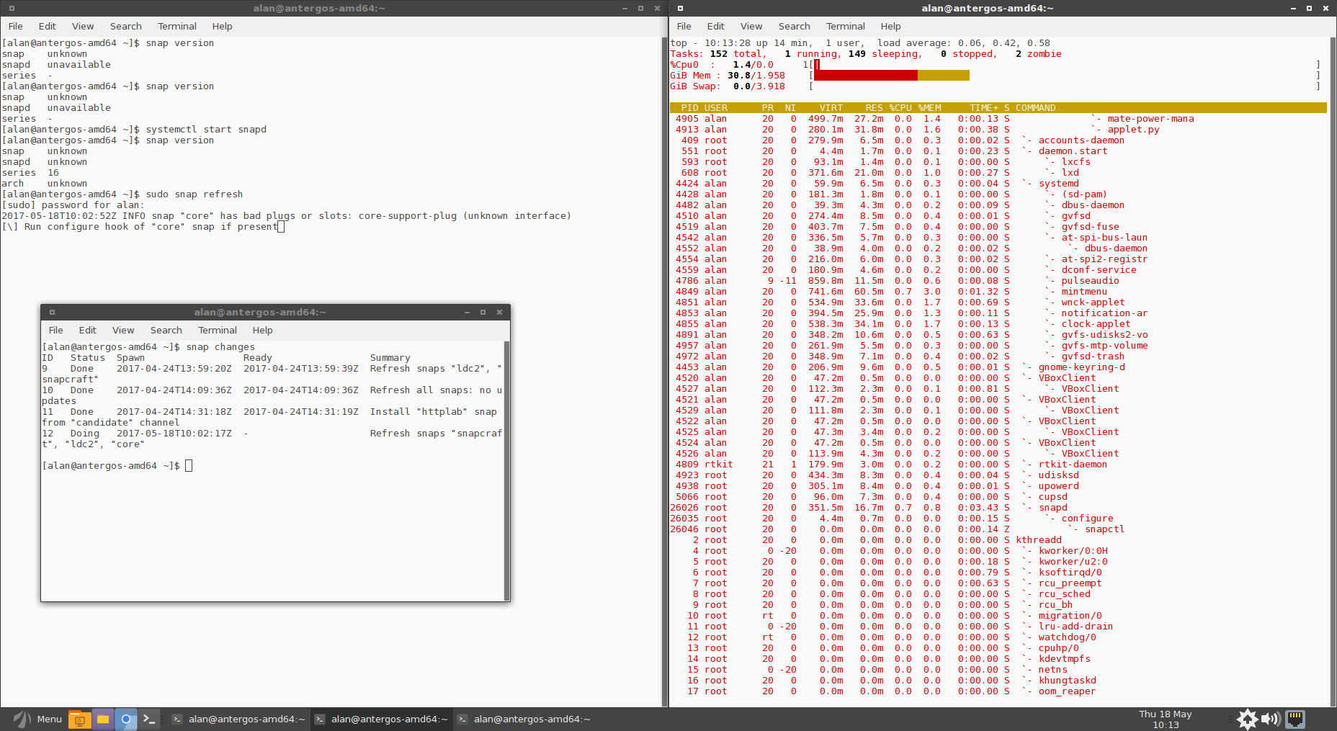The width and height of the screenshot is (1337, 731).
Task: Switch to the third terminal taskbar button
Action: [524, 719]
